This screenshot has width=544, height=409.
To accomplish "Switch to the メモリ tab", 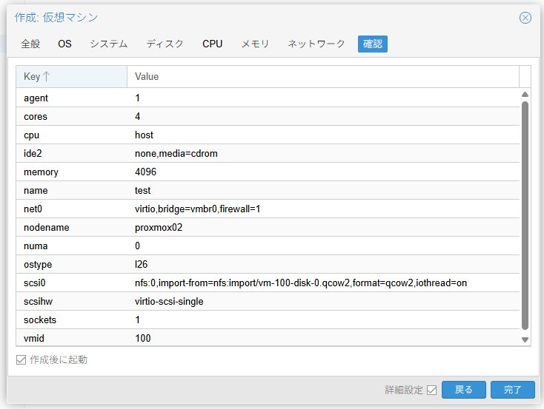I will point(255,44).
